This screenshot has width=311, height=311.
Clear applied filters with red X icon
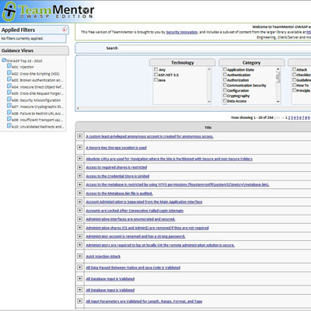[64, 30]
